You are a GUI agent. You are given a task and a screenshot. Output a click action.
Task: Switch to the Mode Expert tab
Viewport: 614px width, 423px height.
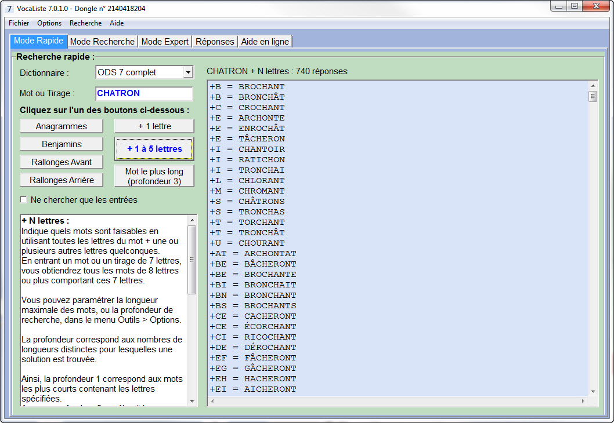[x=165, y=42]
